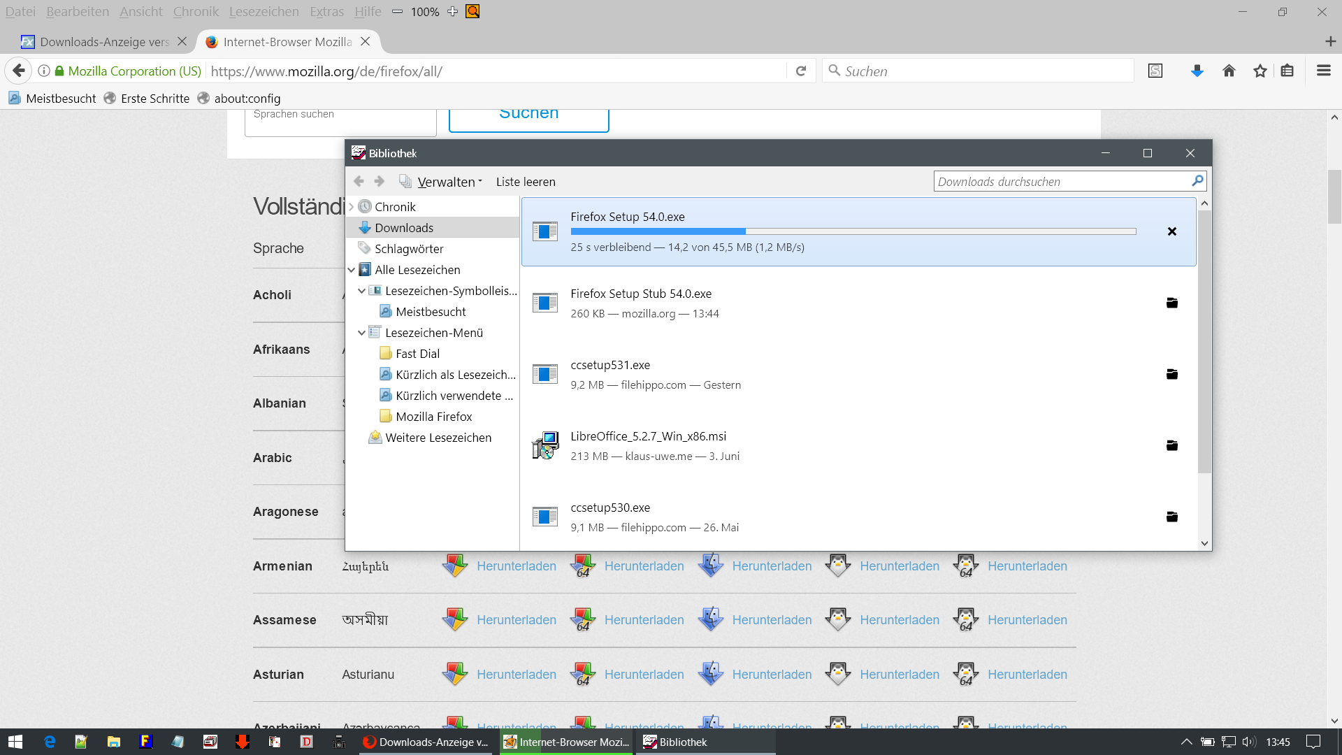Open the home page icon

click(1229, 71)
